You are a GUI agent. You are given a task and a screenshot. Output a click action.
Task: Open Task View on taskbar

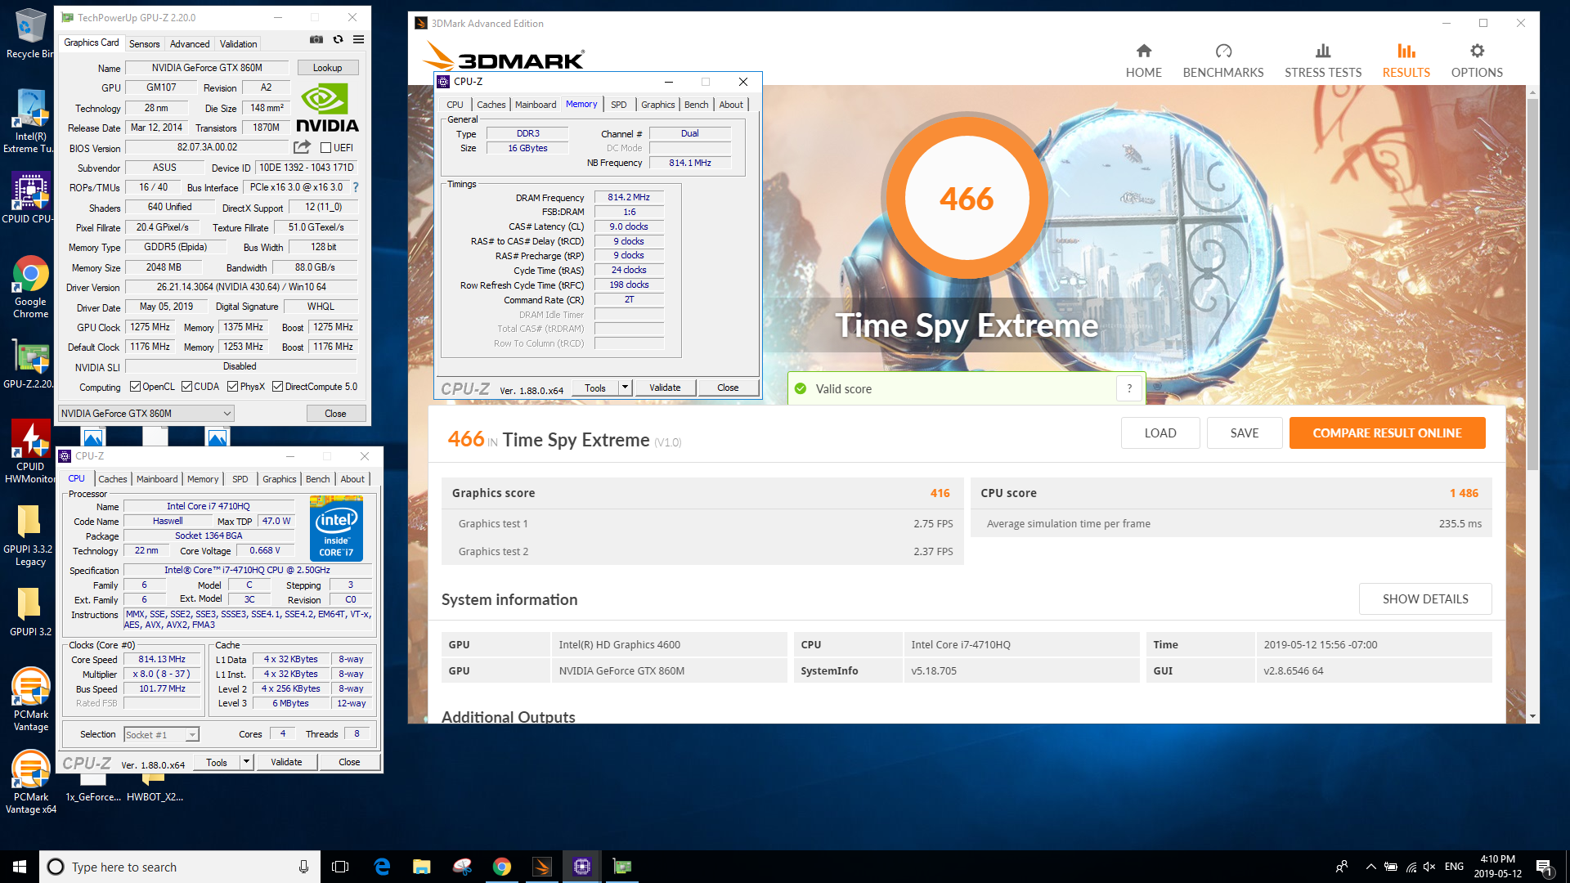coord(340,867)
